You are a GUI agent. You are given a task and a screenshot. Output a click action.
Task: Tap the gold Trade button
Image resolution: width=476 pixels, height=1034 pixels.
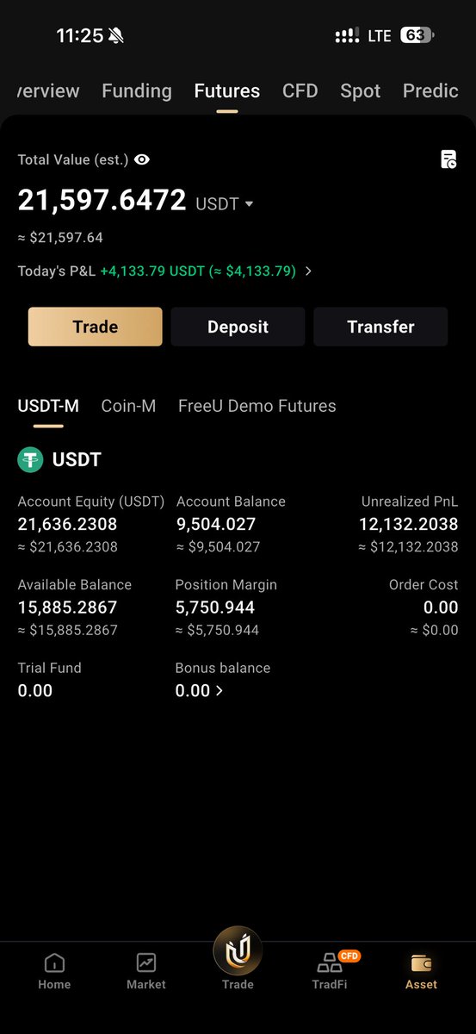96,327
